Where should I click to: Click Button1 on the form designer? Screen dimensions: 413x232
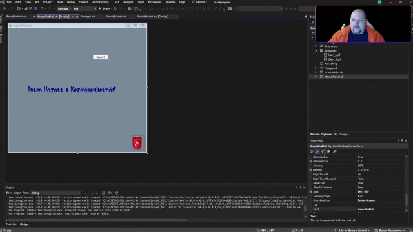tap(101, 57)
